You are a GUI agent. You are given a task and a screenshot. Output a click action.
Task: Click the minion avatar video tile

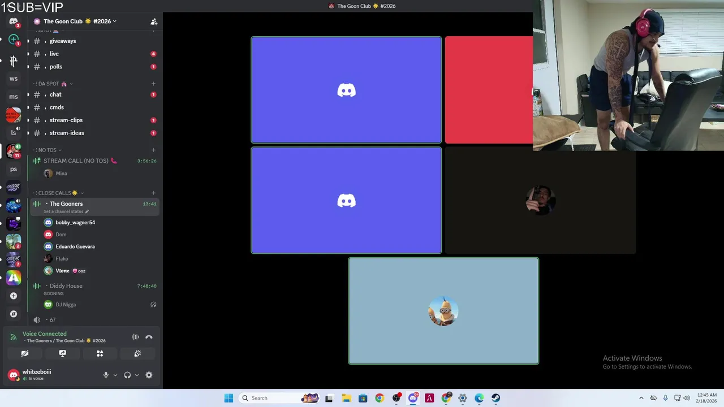pos(443,311)
